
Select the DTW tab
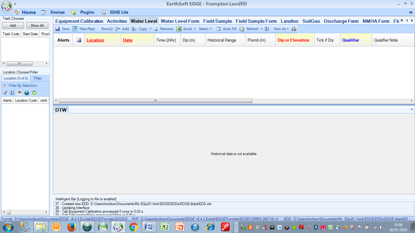tap(61, 110)
